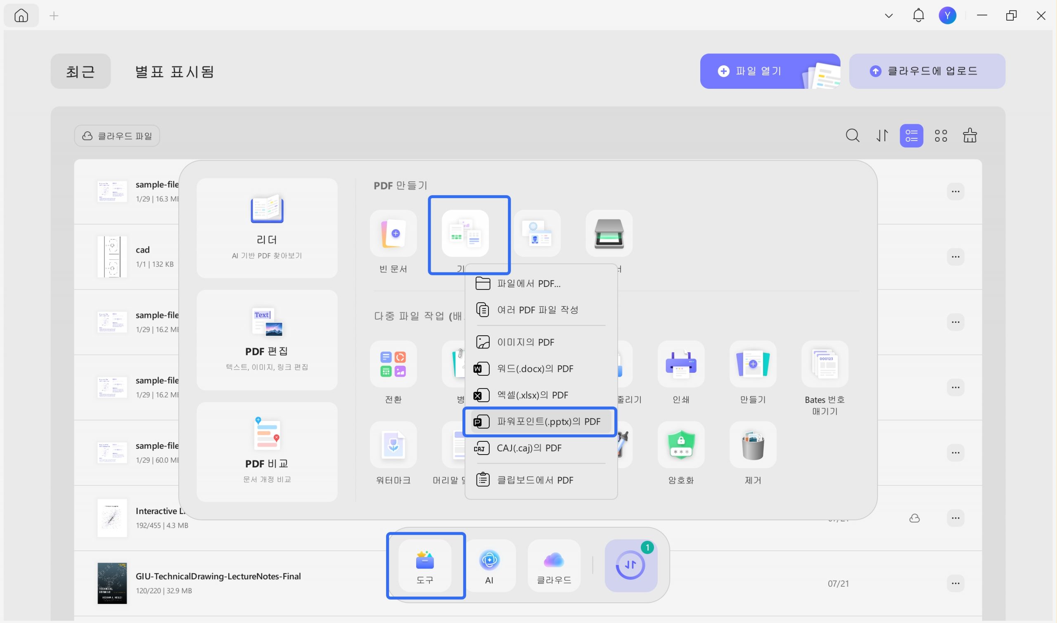This screenshot has height=623, width=1057.
Task: Select 파일에서 PDF... menu item
Action: point(541,283)
